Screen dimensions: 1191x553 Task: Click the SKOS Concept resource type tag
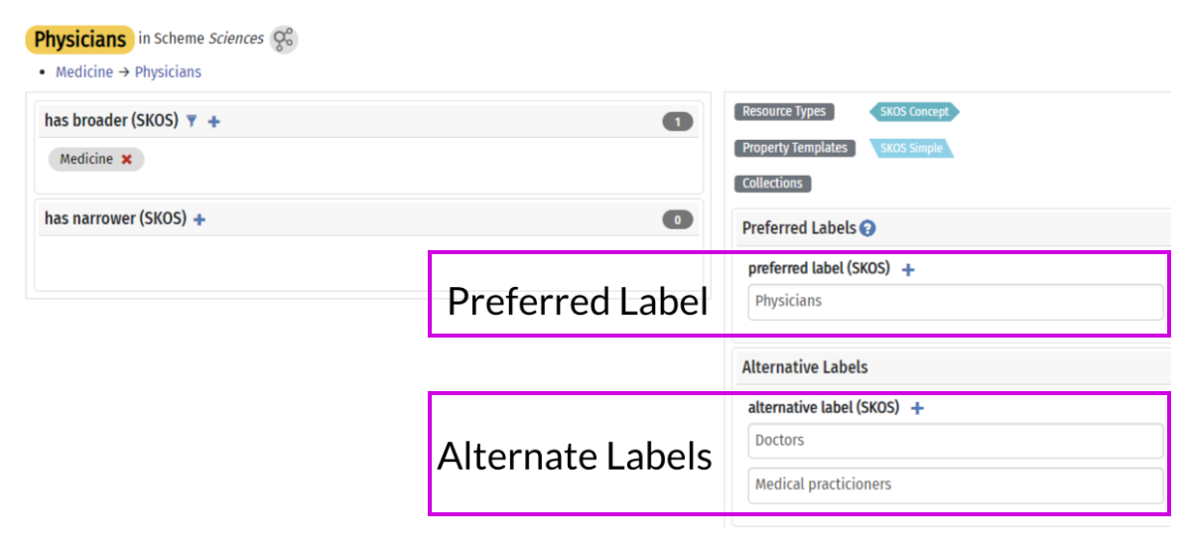(x=914, y=112)
